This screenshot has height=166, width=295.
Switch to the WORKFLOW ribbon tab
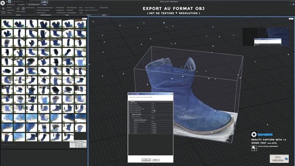[x=11, y=5]
